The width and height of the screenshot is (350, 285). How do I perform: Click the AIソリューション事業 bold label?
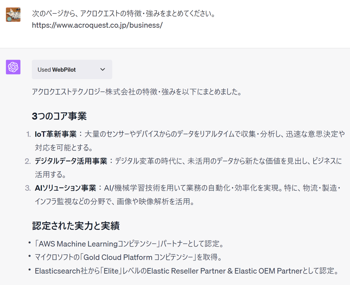(65, 188)
